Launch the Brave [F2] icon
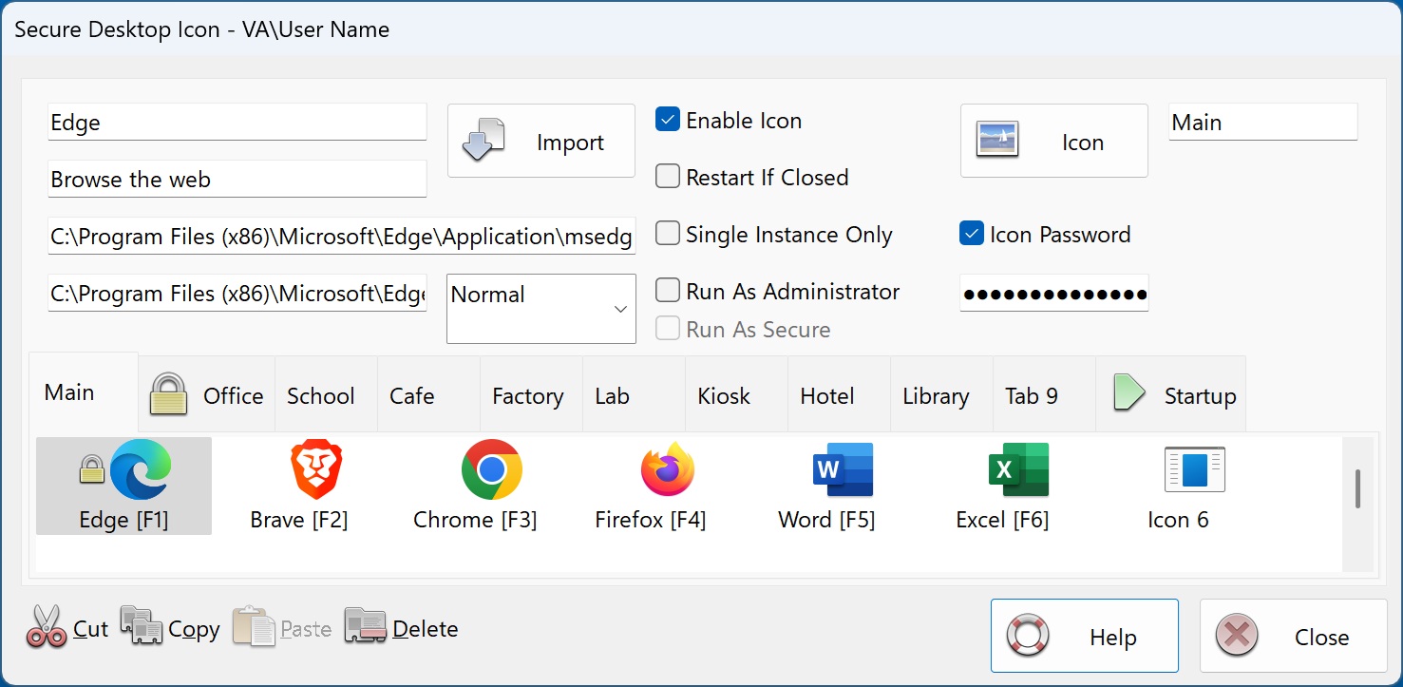1403x687 pixels. (299, 485)
